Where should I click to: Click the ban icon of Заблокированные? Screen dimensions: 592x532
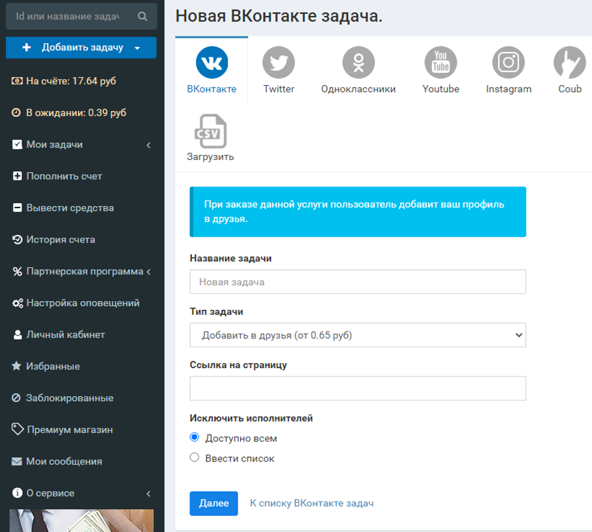(16, 397)
